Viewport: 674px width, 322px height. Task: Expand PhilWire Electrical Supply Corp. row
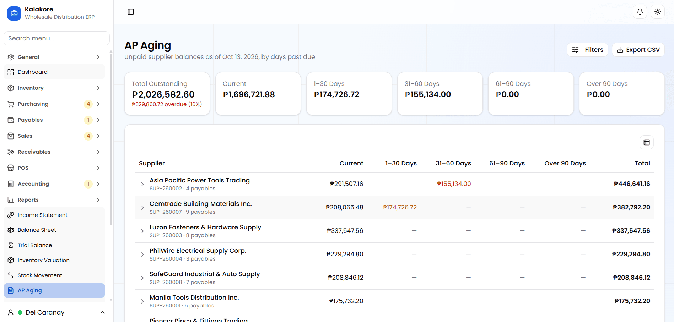pos(142,255)
